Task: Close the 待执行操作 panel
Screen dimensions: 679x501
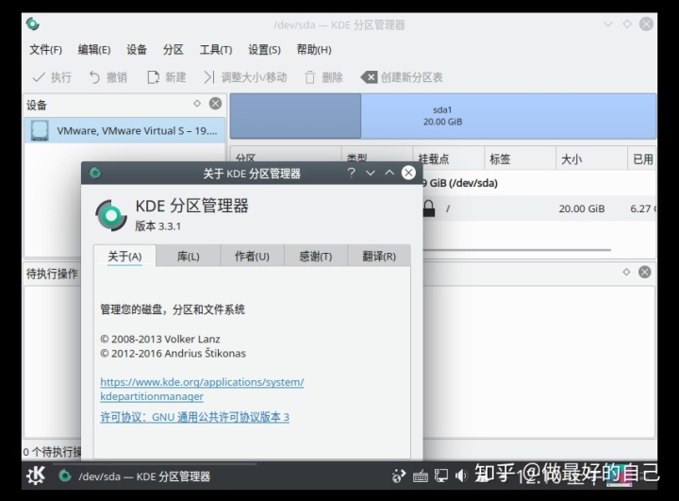Action: click(x=644, y=272)
